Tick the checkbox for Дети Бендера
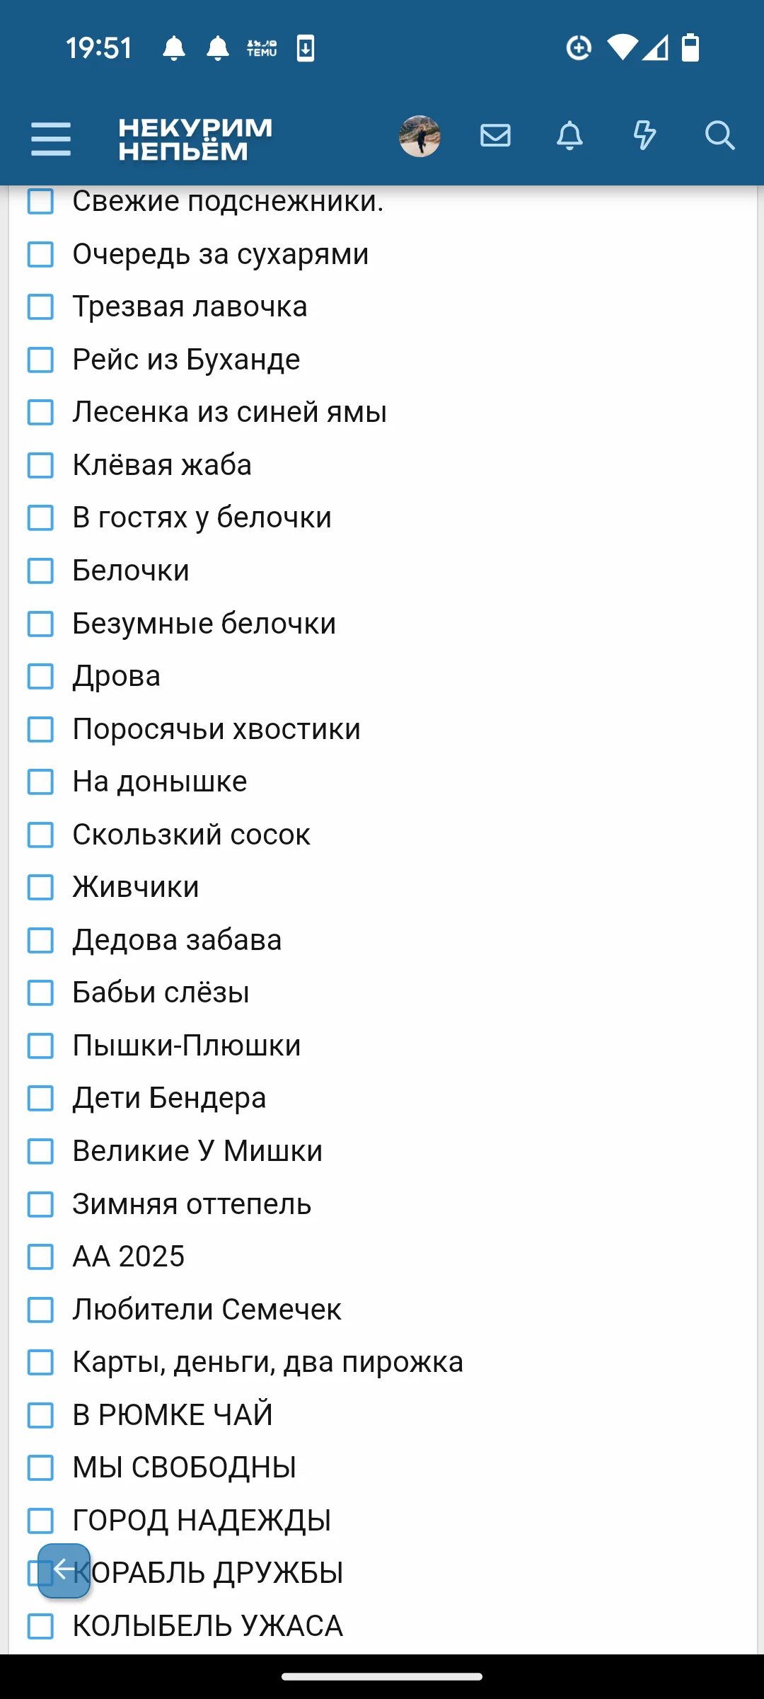This screenshot has width=764, height=1699. pos(40,1099)
